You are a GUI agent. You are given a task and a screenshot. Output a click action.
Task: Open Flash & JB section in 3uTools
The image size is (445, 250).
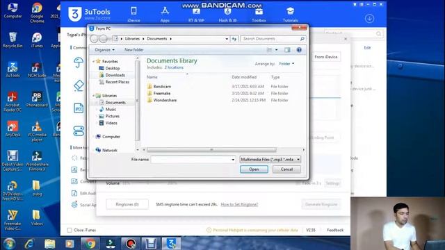click(227, 15)
